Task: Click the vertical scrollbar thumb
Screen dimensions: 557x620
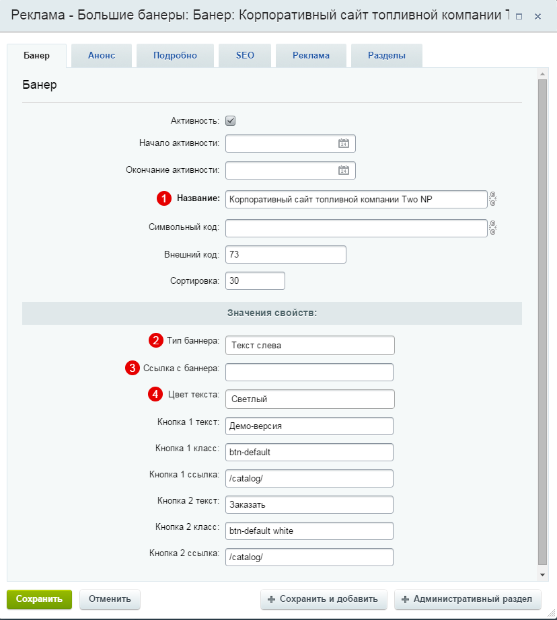Action: pos(542,322)
